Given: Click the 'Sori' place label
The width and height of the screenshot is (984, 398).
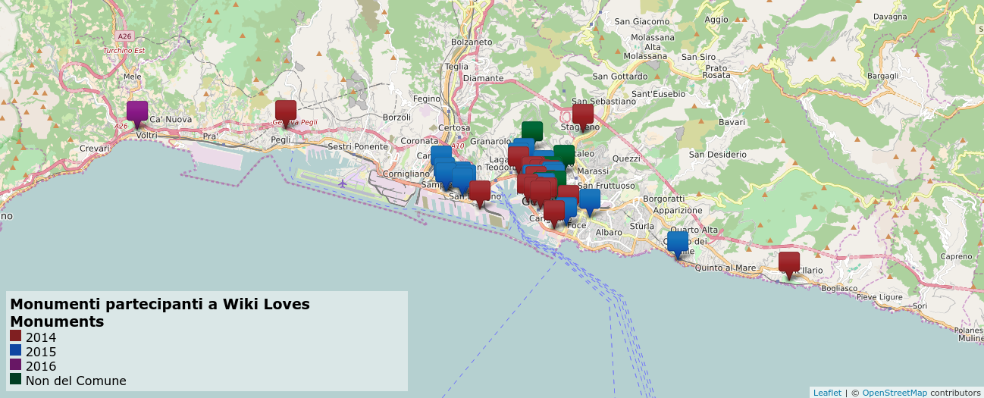Looking at the screenshot, I should (920, 306).
